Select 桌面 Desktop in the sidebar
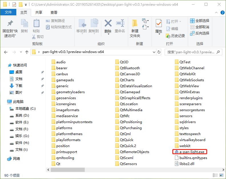Screen dimensions: 226x179 [x=16, y=72]
